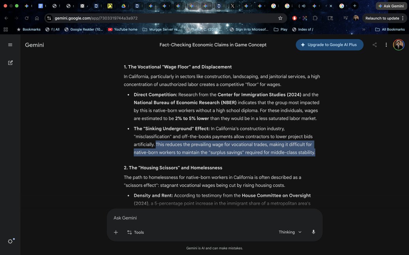Open Turtur, C. (2010) bookmark
The height and width of the screenshot is (255, 409).
205,30
